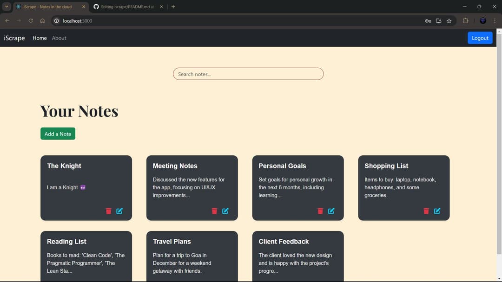Click the Add a Note button
The image size is (502, 282).
pos(58,134)
